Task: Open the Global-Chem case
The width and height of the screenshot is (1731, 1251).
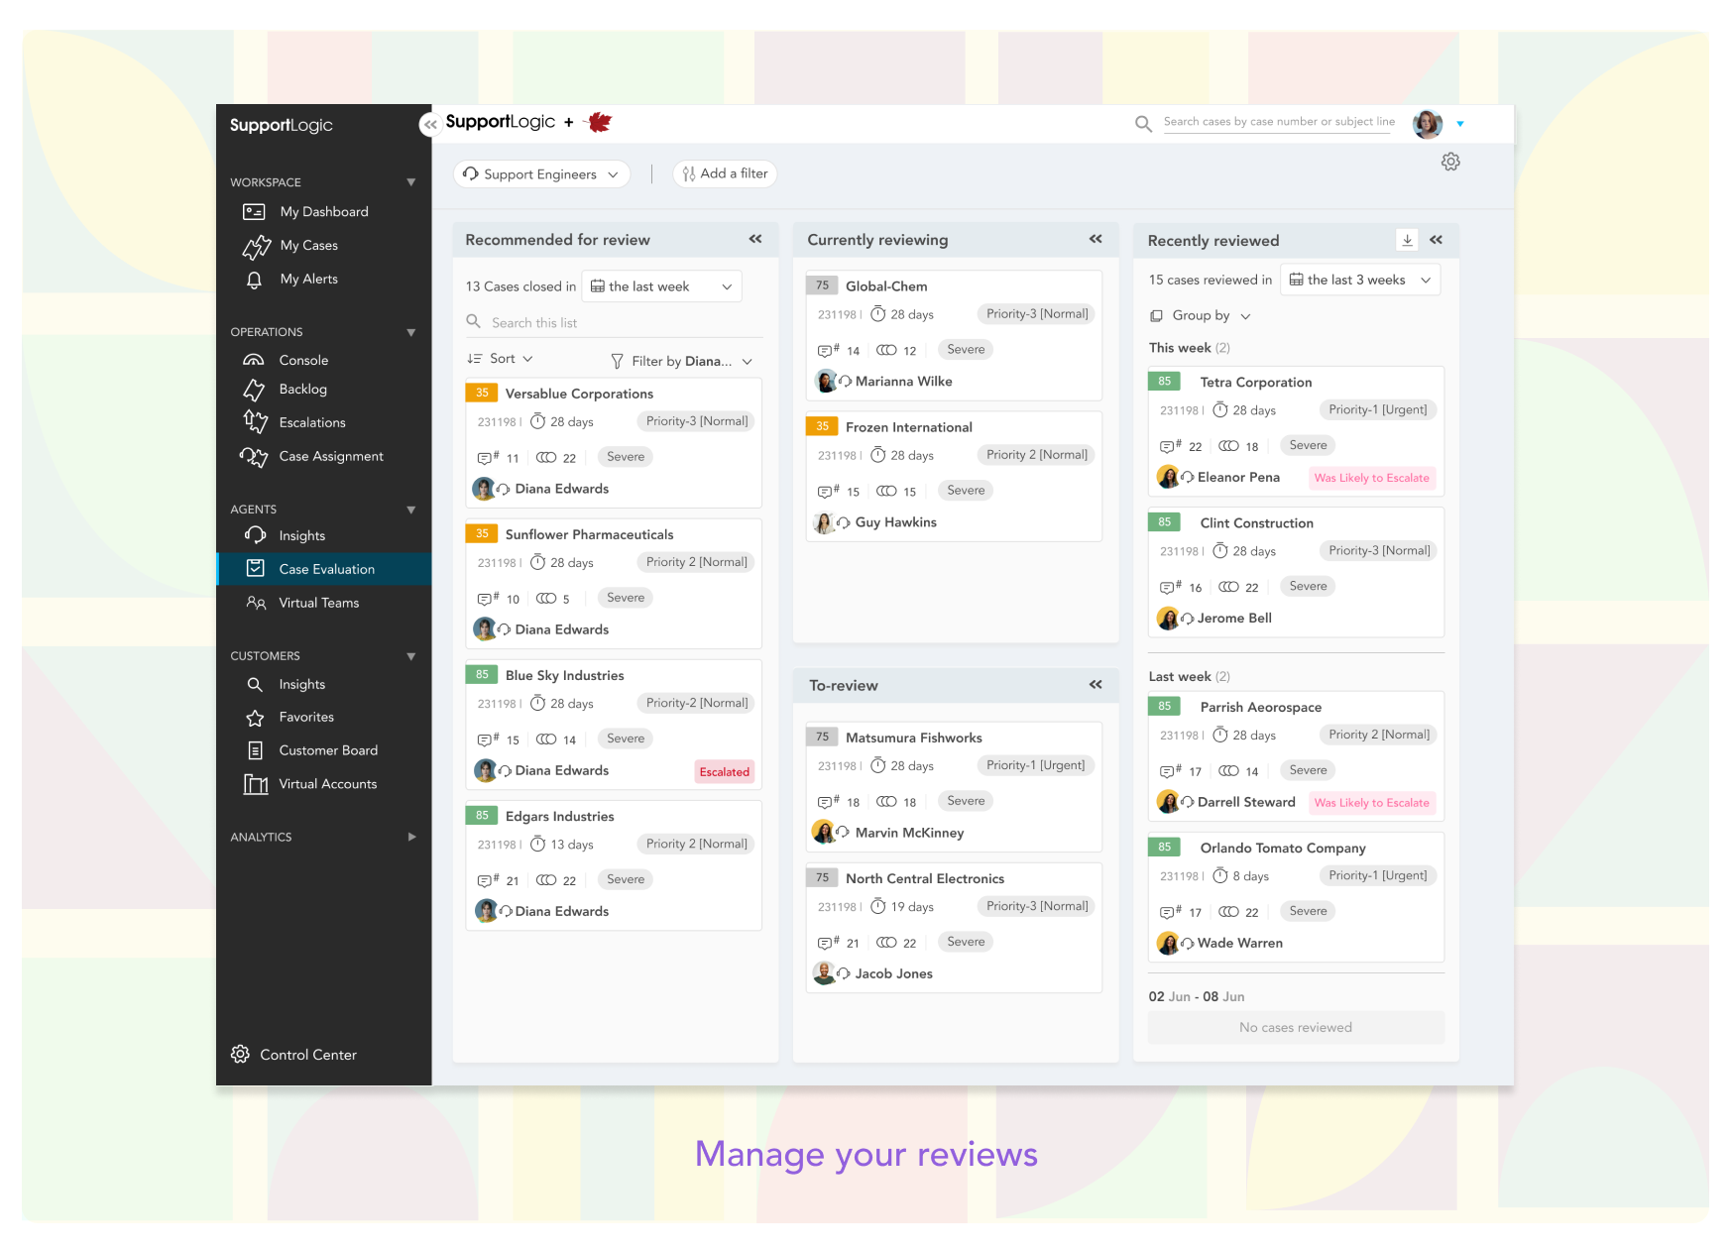Action: pos(954,335)
